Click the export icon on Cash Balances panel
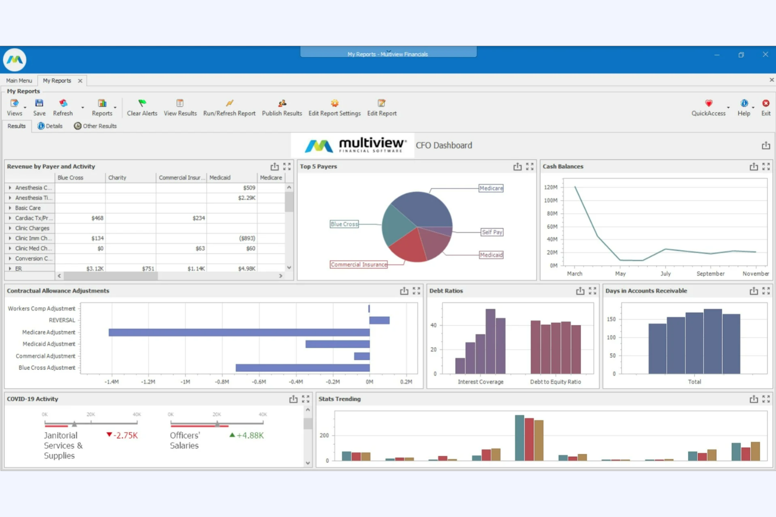Screen dimensions: 776x517 click(x=753, y=166)
